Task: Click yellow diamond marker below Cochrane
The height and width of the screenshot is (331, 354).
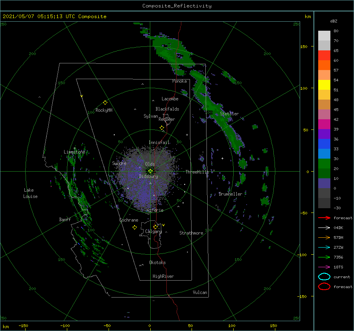Action: click(x=135, y=227)
